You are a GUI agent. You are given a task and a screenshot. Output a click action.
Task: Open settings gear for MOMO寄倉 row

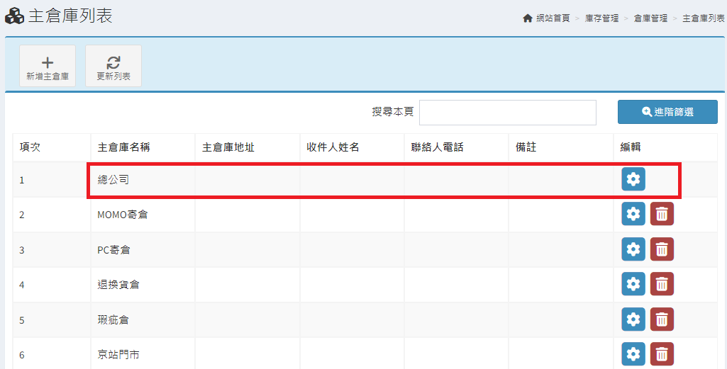[633, 214]
